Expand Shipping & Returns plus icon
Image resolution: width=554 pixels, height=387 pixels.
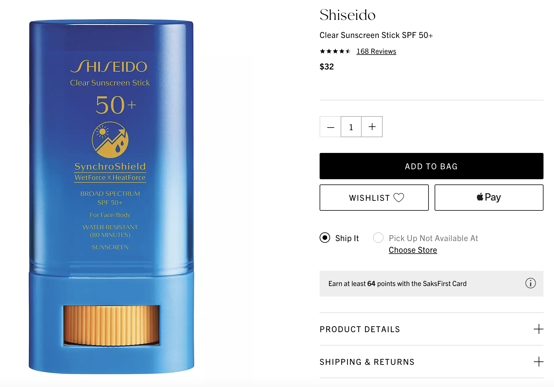539,362
